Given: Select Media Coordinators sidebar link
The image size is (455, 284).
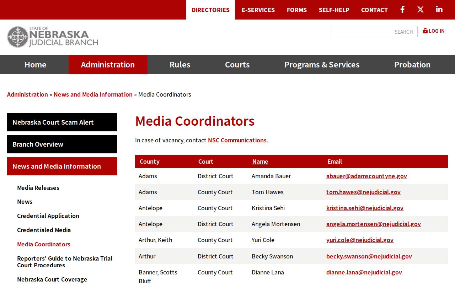Looking at the screenshot, I should 44,244.
